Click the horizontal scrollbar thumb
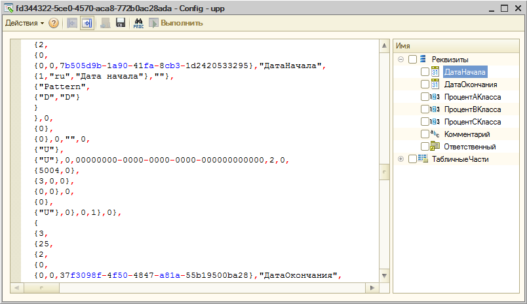This screenshot has height=304, width=527. [x=41, y=288]
